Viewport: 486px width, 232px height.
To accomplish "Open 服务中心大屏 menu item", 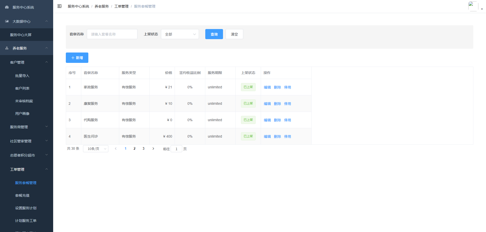I will click(27, 35).
